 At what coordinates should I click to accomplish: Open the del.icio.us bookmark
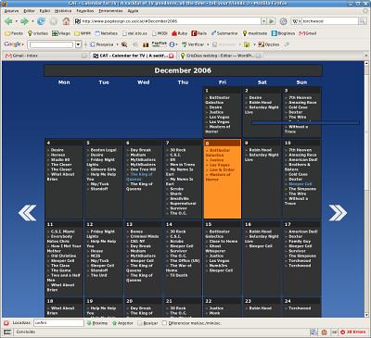pyautogui.click(x=134, y=33)
